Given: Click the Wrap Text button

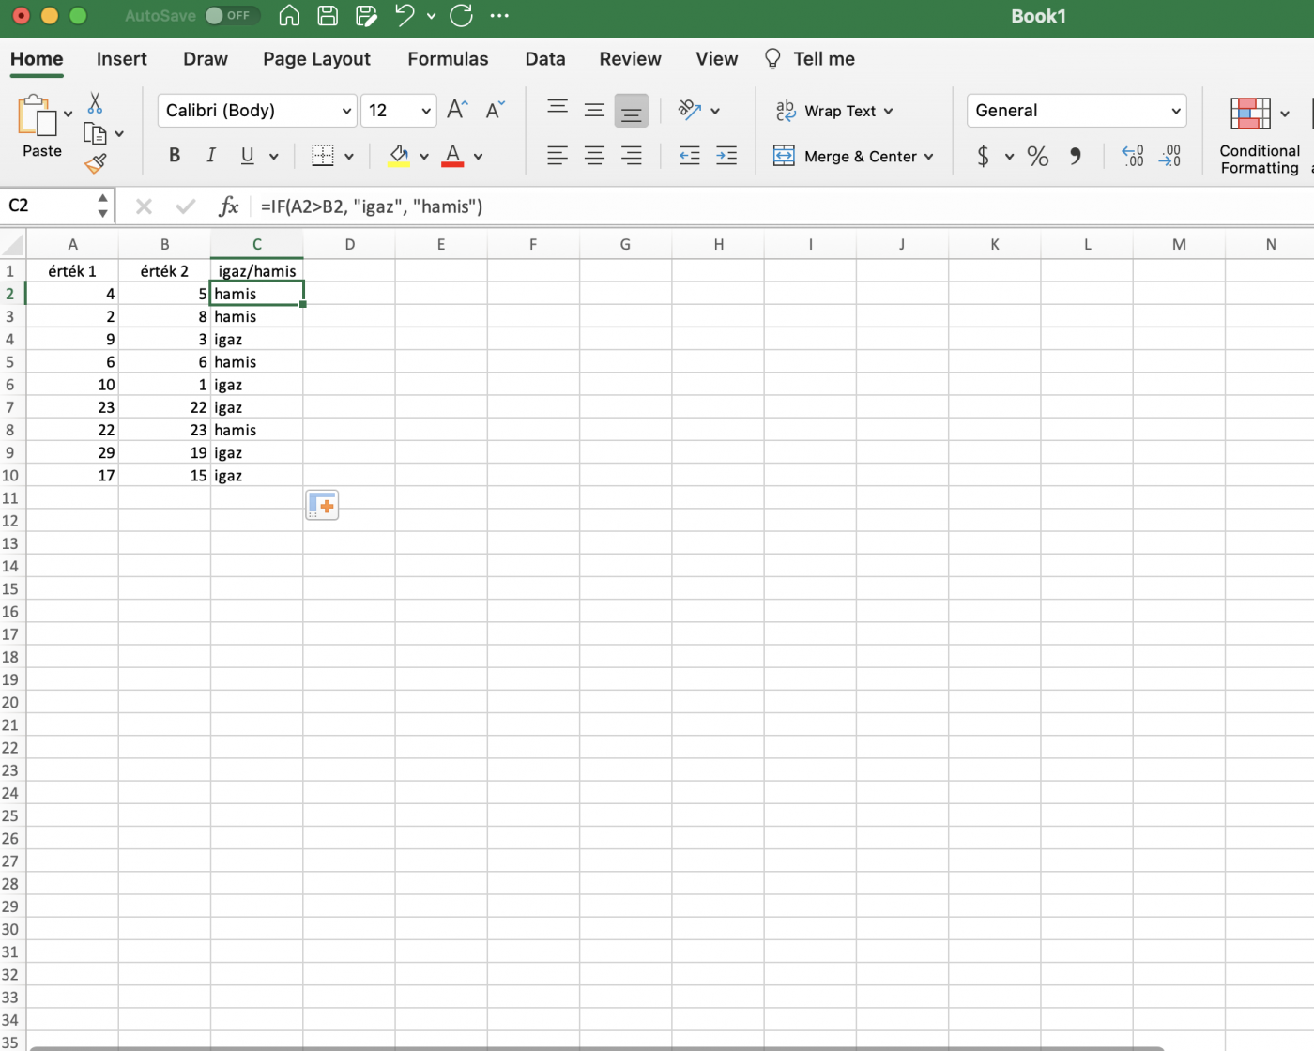Looking at the screenshot, I should (x=833, y=111).
